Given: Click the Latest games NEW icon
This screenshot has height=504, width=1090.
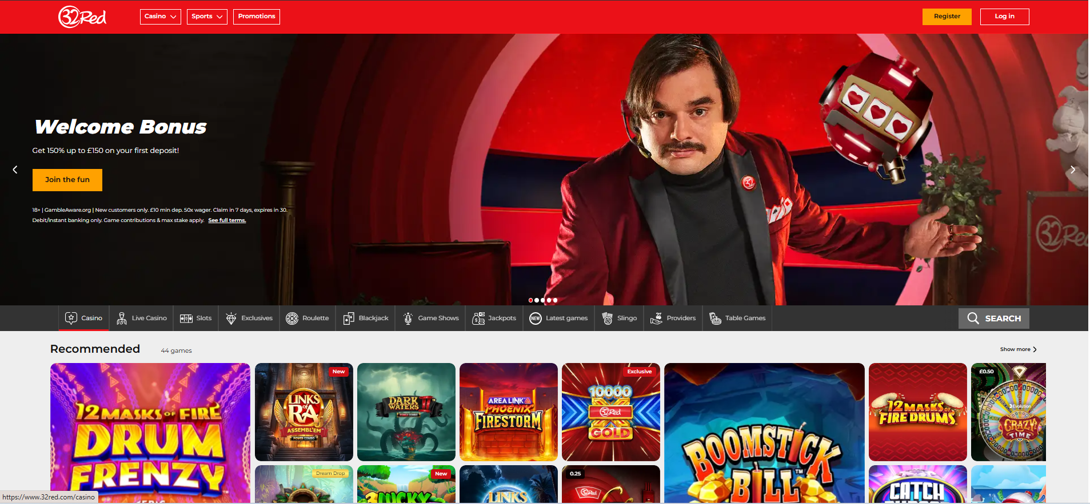Looking at the screenshot, I should pos(536,318).
